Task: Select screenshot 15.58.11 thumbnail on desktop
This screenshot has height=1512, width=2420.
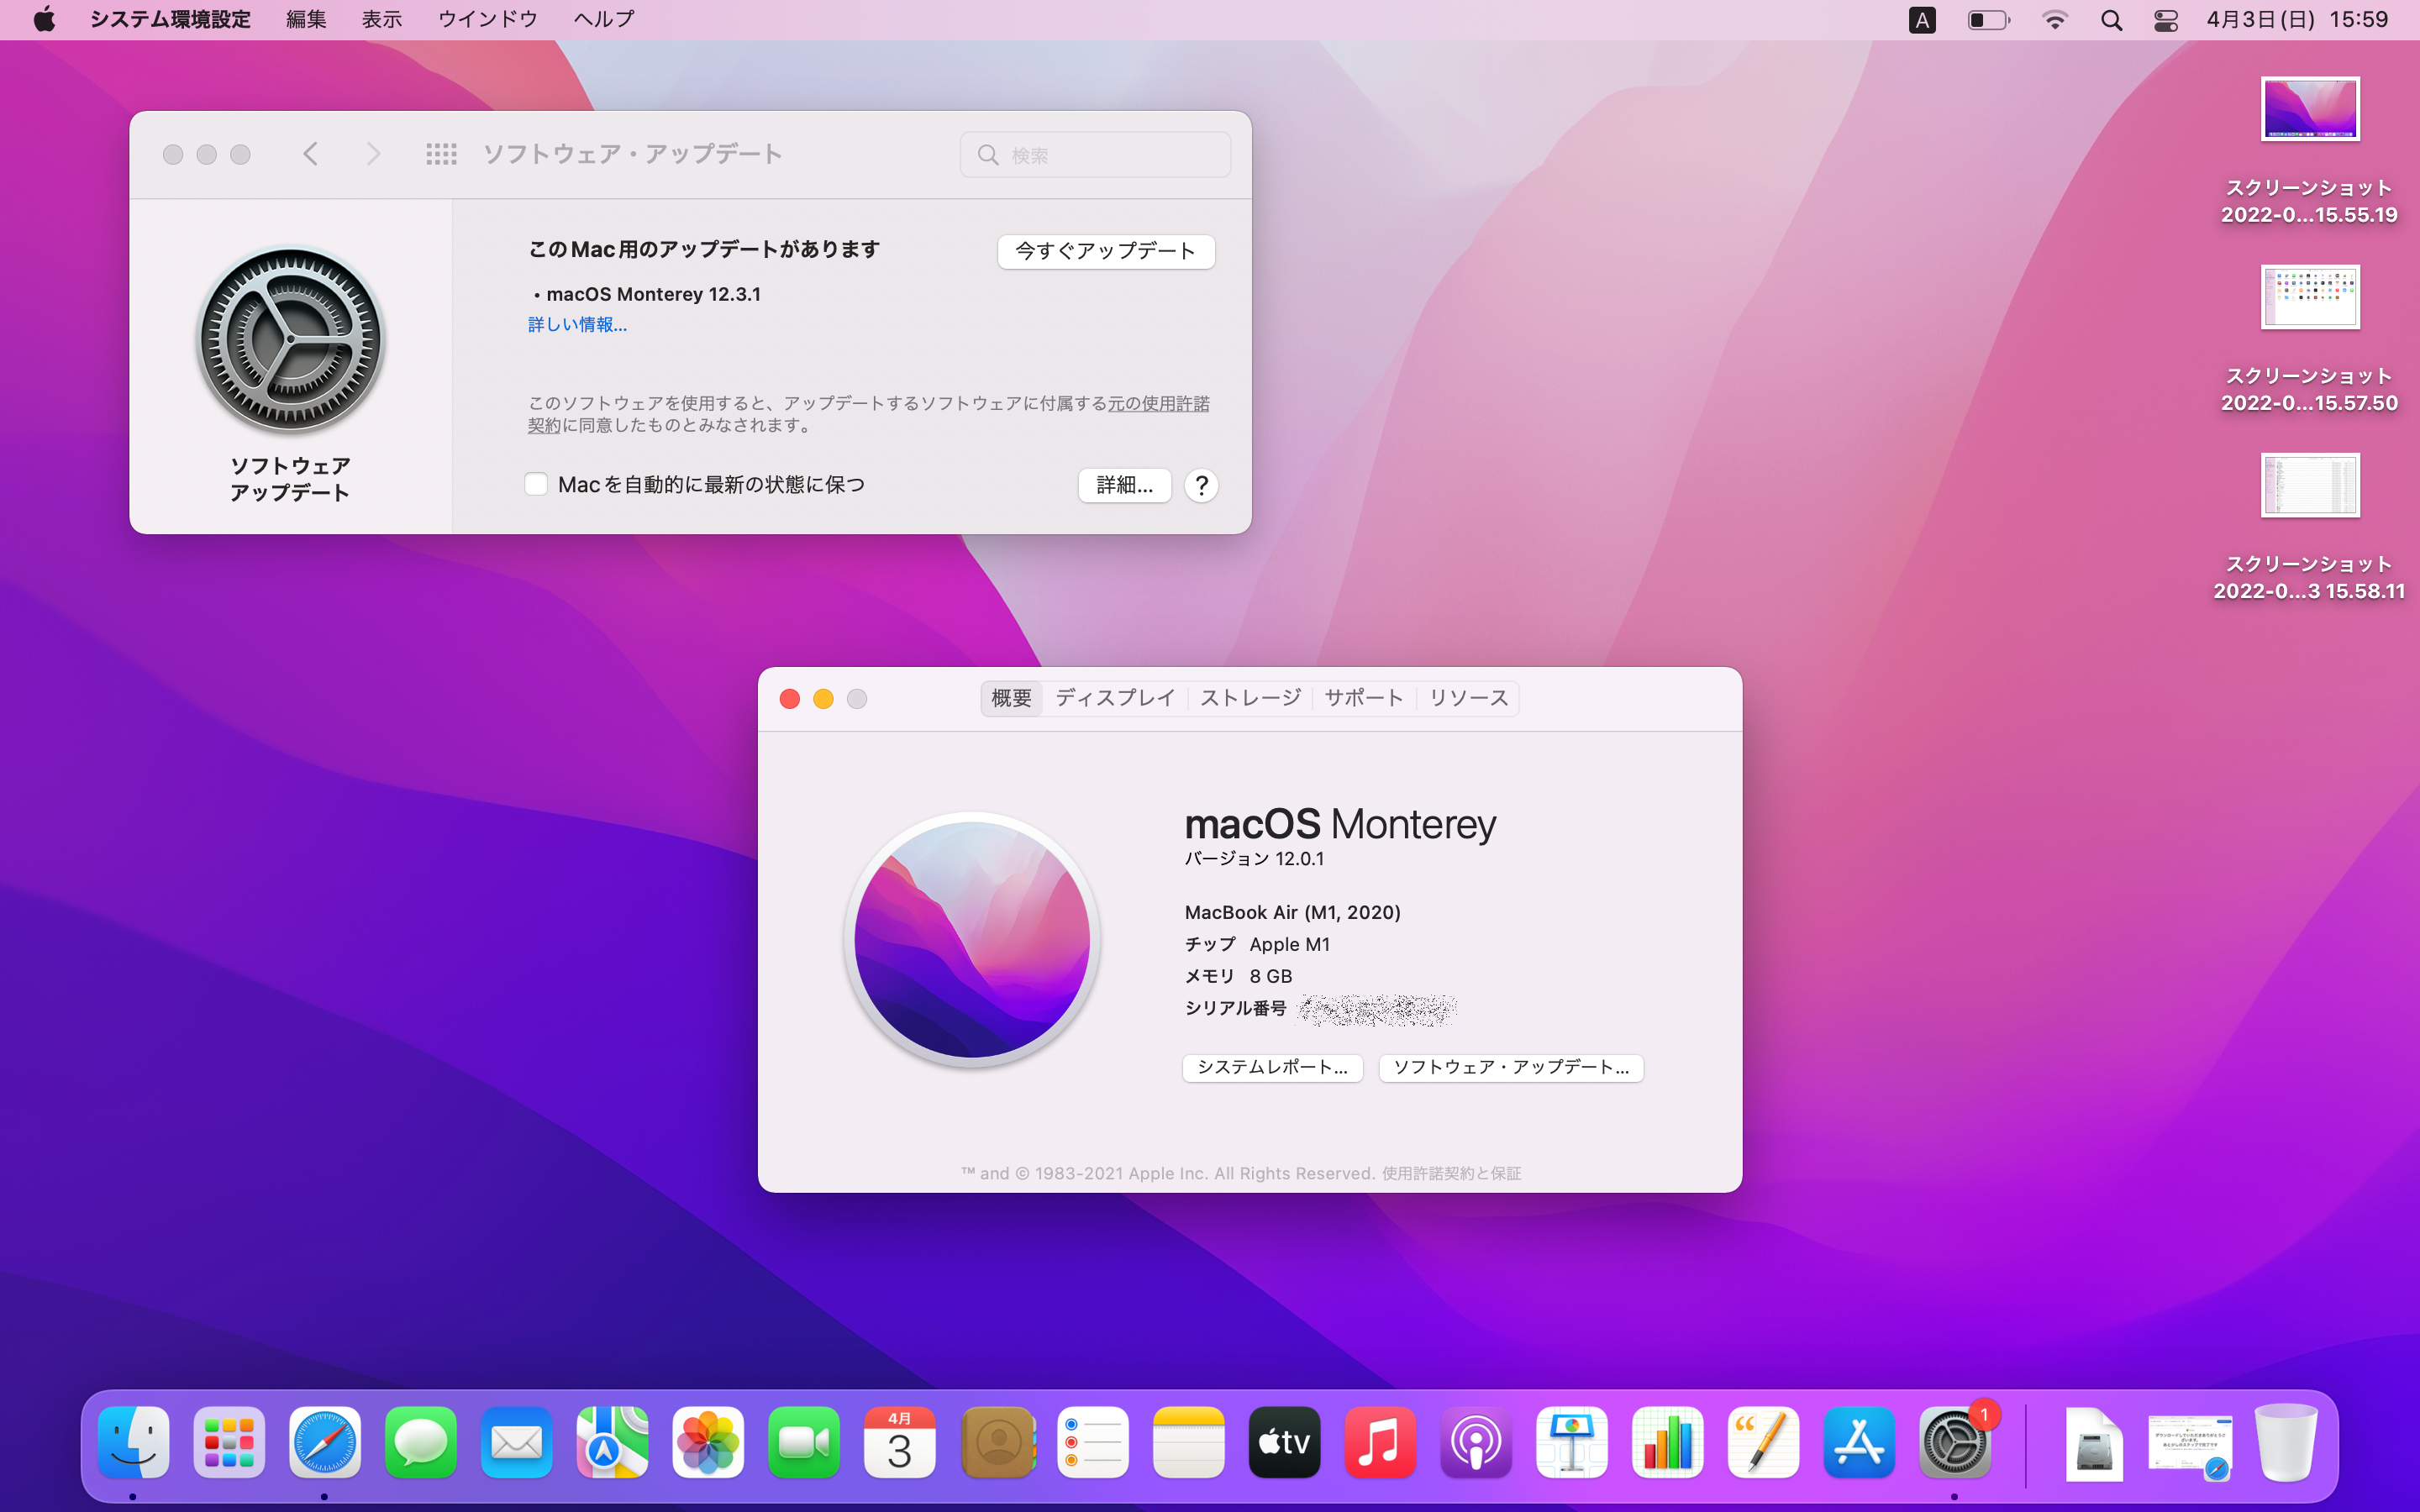Action: pyautogui.click(x=2310, y=485)
